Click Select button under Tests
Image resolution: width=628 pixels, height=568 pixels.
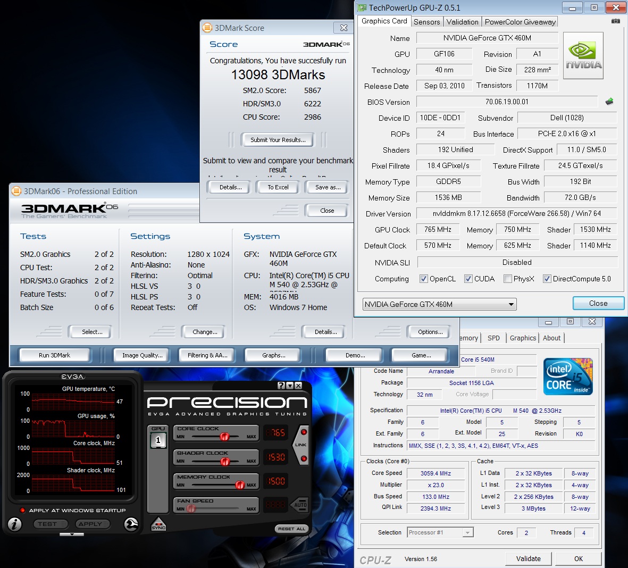point(91,332)
